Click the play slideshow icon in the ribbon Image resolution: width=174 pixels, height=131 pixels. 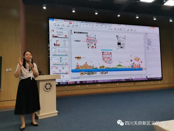[x=63, y=25]
